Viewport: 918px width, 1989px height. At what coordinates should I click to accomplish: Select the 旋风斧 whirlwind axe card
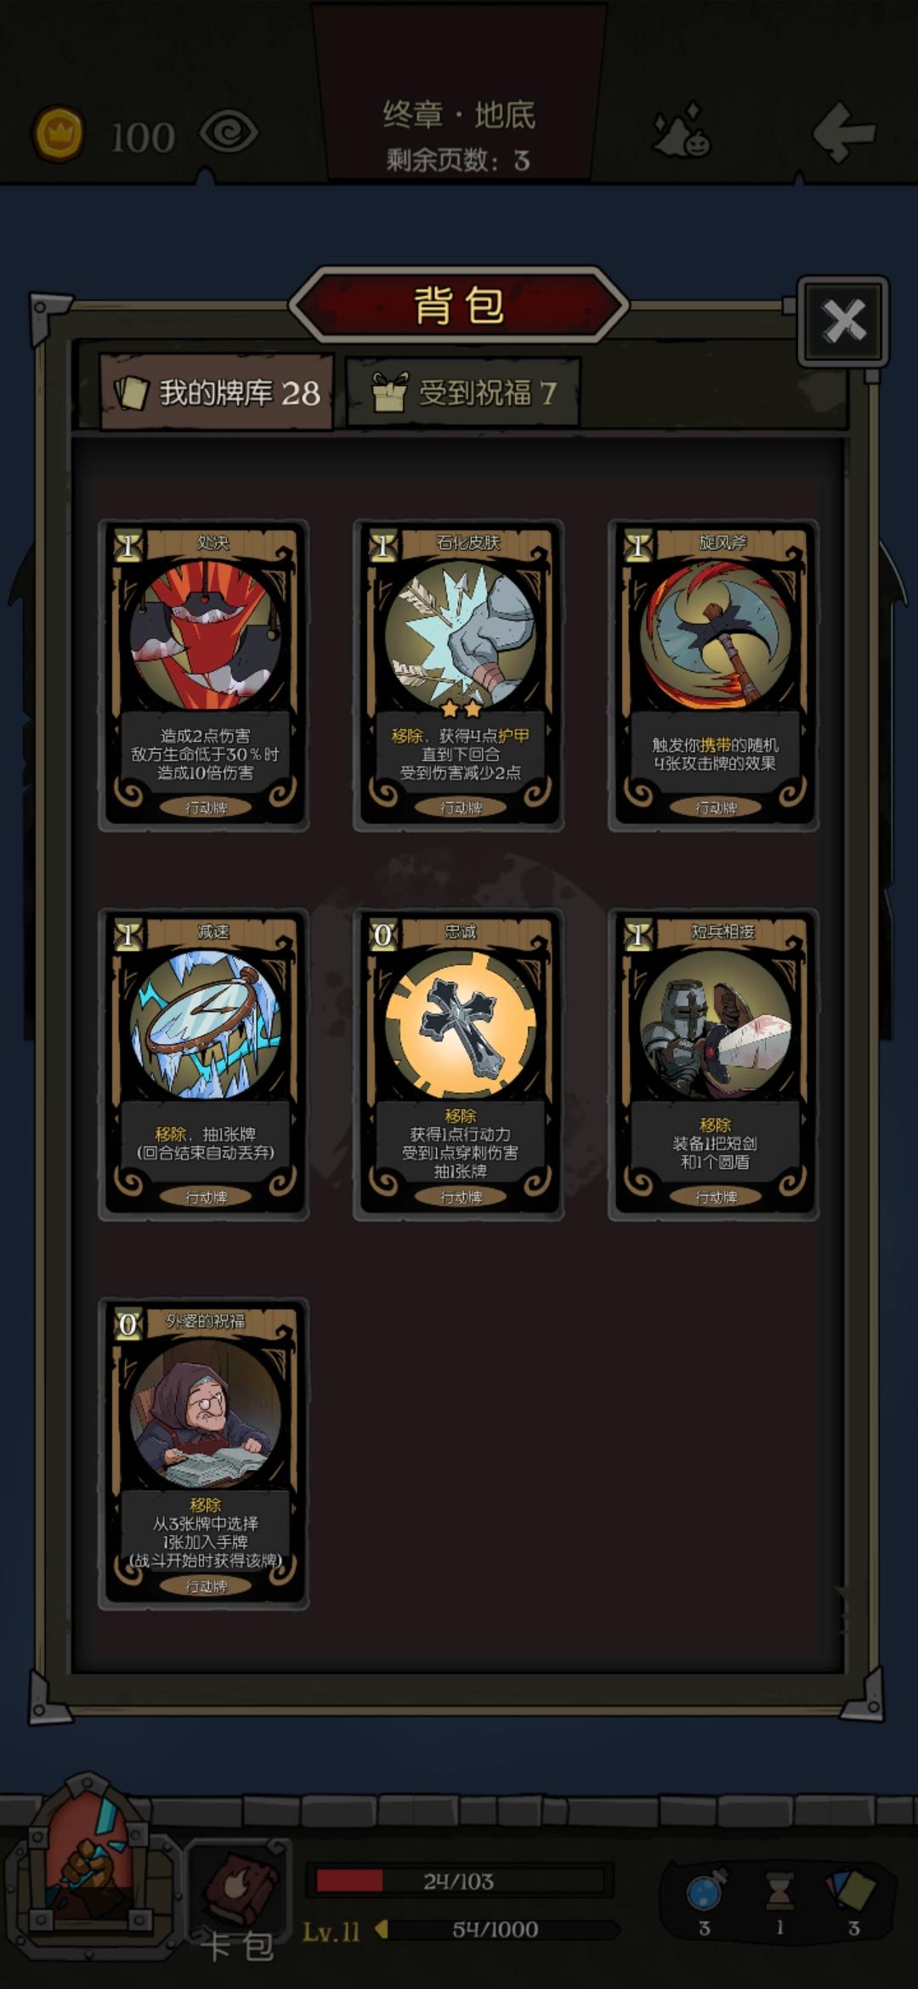click(714, 675)
